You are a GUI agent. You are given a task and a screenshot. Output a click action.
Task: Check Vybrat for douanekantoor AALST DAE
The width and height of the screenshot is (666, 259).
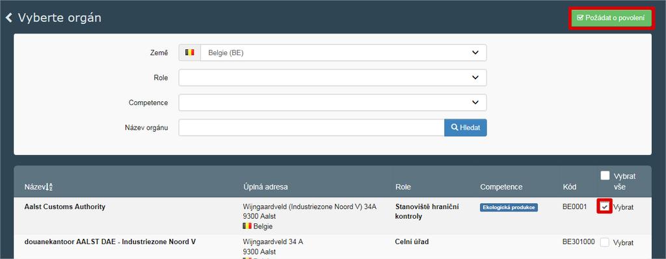(605, 243)
